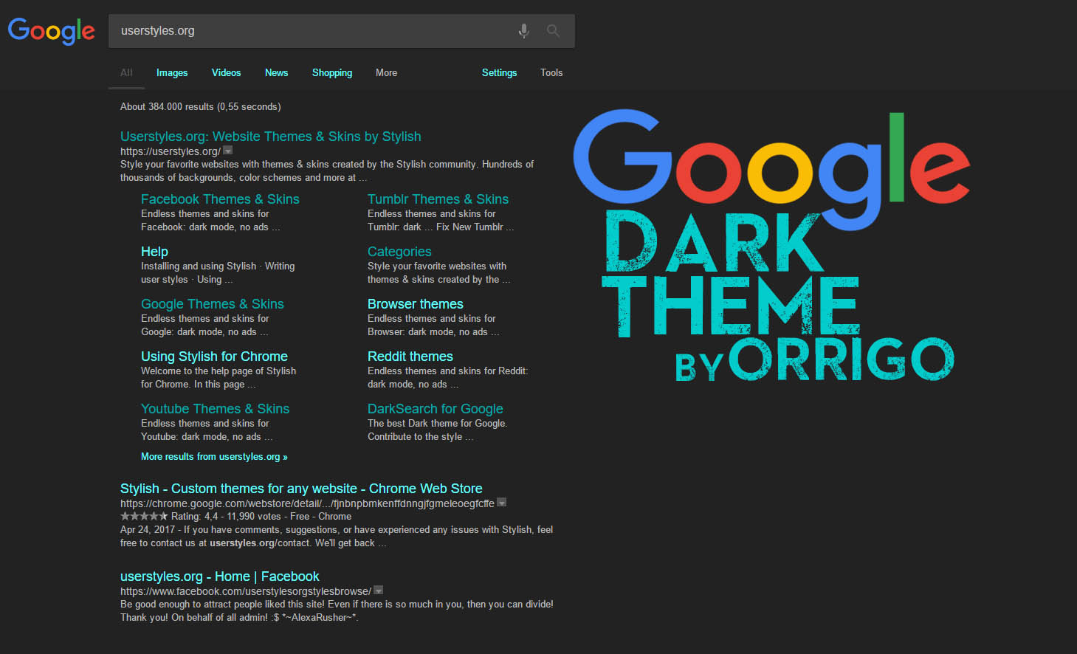Open Tumblr Themes & Skins sitelink
This screenshot has width=1077, height=654.
pyautogui.click(x=438, y=199)
